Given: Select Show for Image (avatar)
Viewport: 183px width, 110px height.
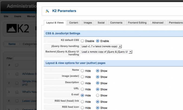Looking at the screenshot, I should click(x=98, y=77).
